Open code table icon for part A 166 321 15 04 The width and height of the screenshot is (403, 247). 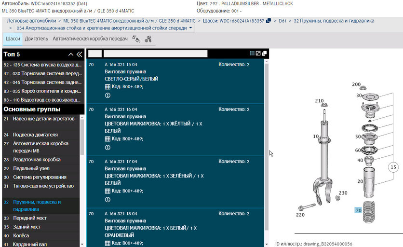coord(107,87)
